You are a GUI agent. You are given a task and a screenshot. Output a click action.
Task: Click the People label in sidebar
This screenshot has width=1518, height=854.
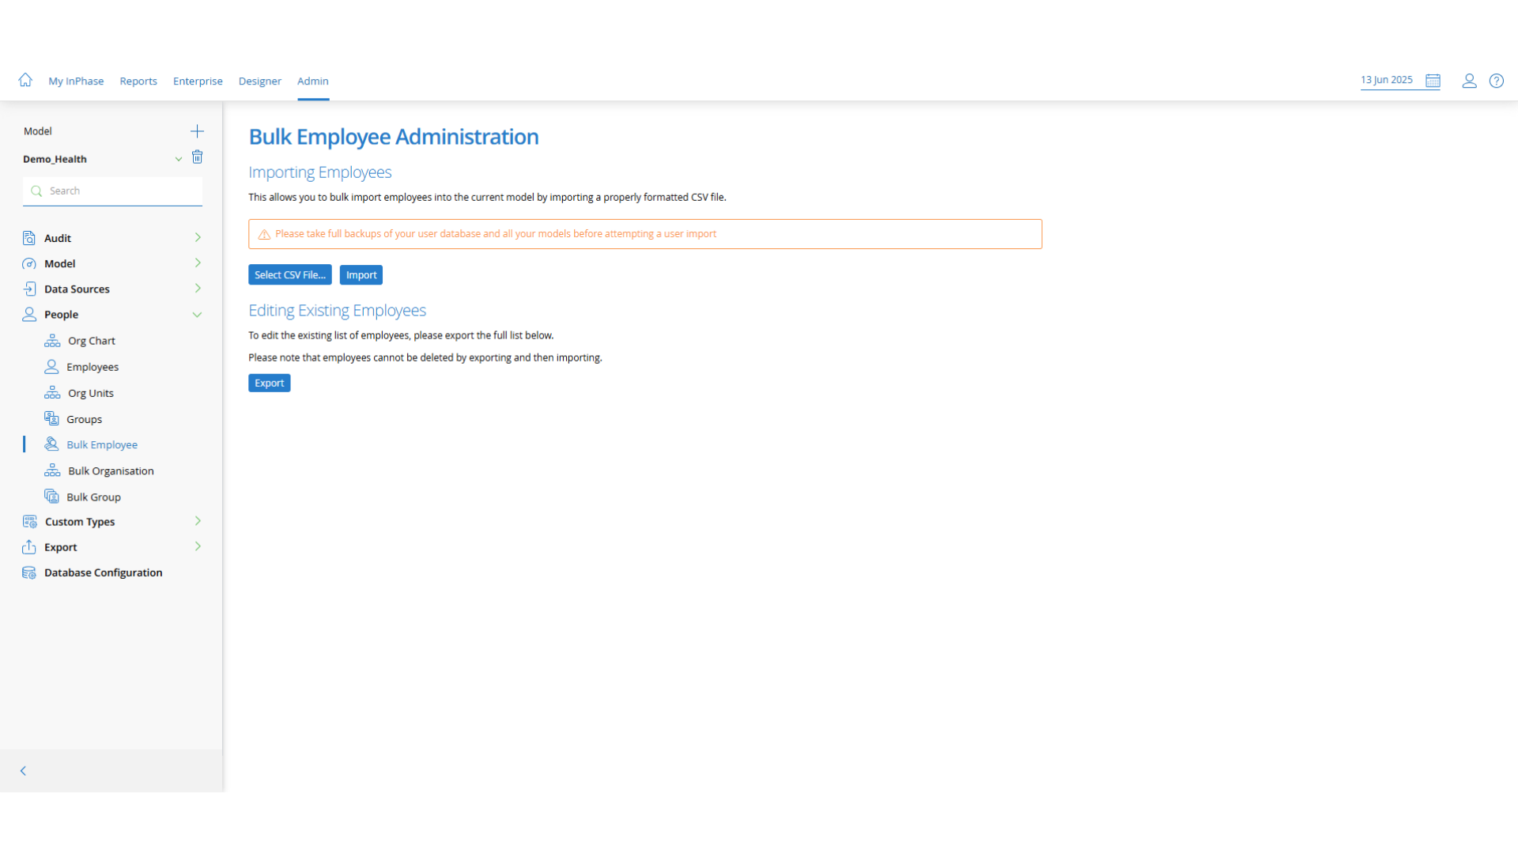pos(62,315)
